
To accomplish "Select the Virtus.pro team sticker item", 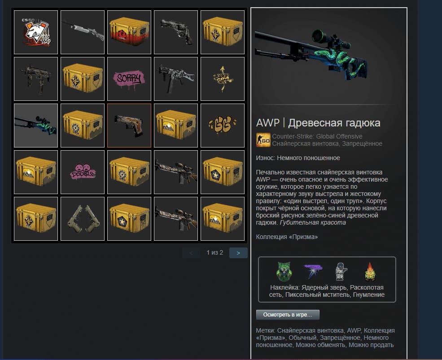I will (36, 32).
